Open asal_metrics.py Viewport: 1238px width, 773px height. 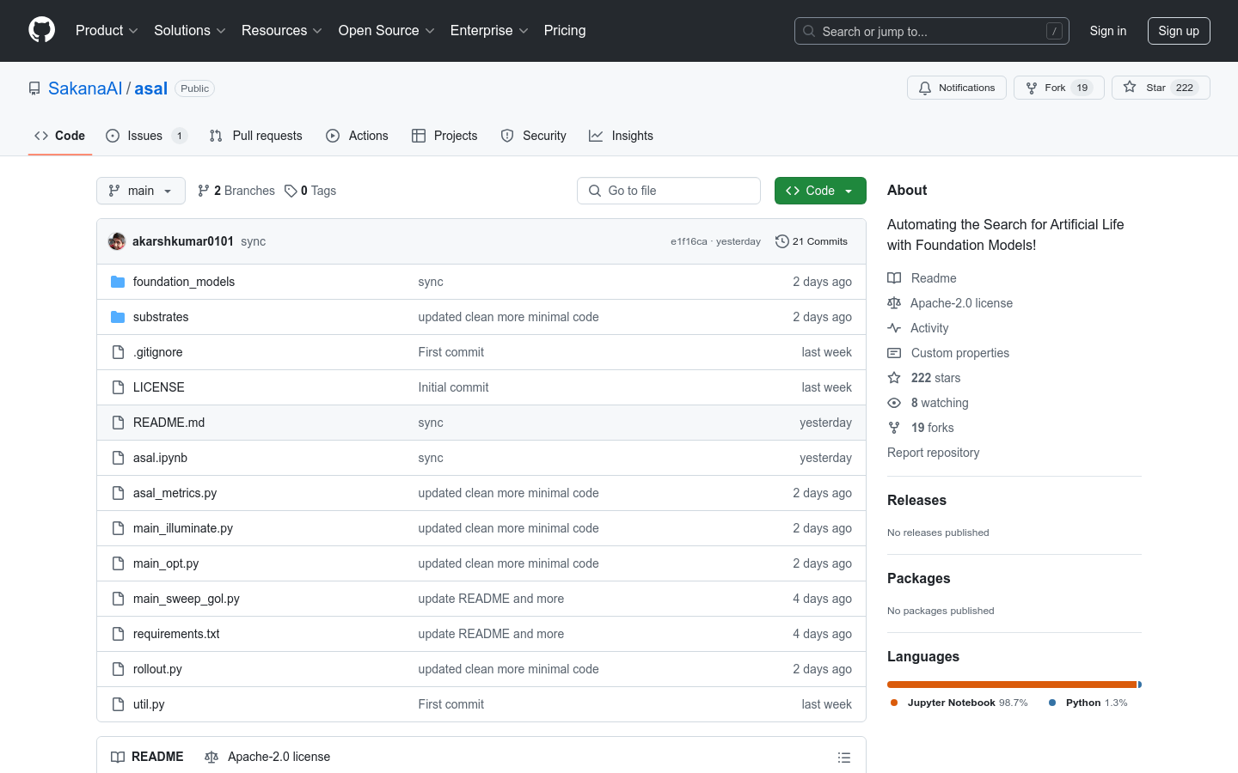tap(175, 493)
